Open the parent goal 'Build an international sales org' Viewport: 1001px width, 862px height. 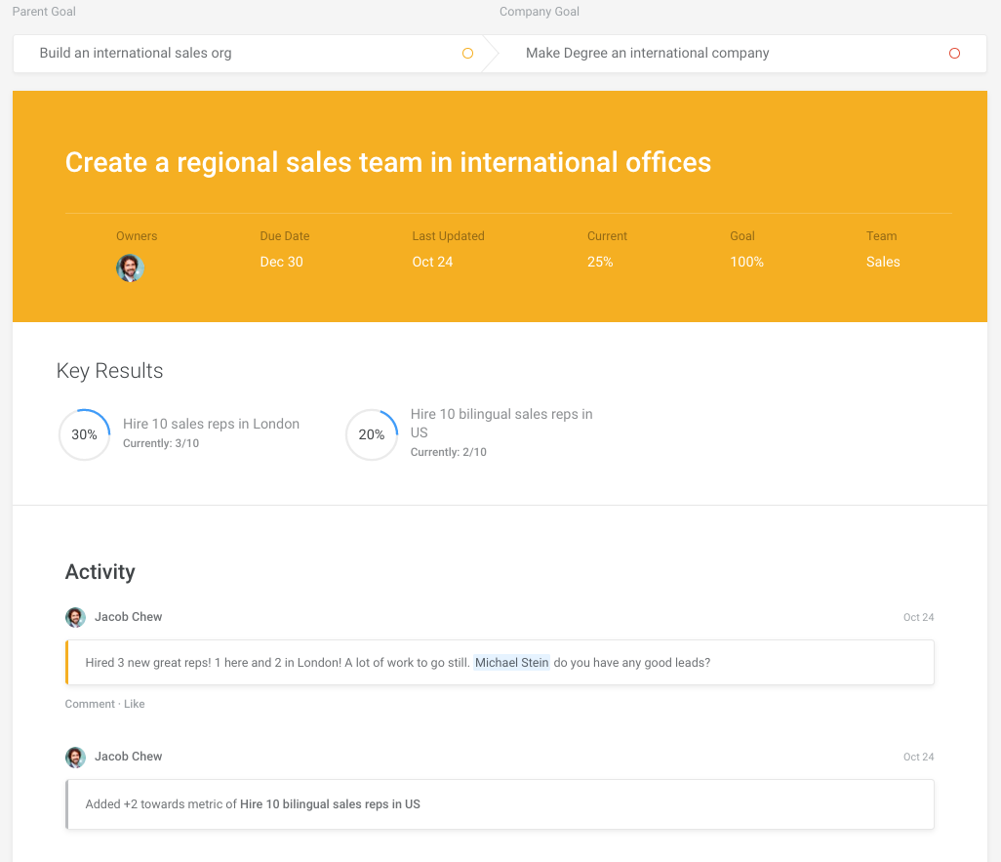[x=136, y=54]
